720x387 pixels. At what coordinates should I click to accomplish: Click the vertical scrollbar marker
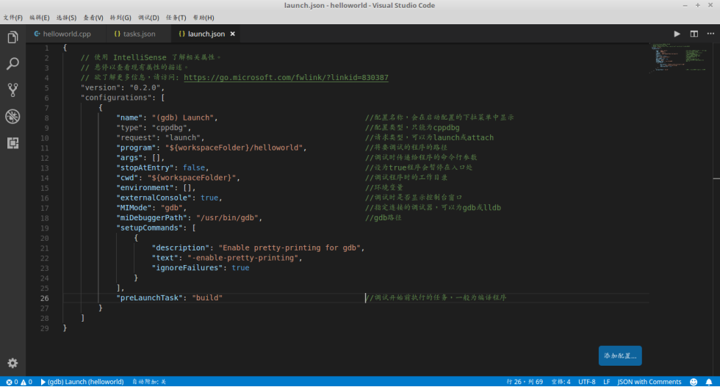point(716,178)
